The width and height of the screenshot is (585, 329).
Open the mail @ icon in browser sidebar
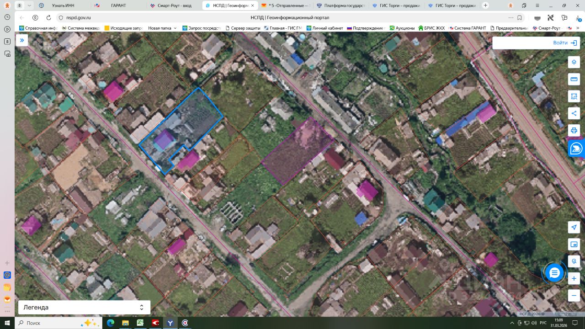[x=7, y=275]
